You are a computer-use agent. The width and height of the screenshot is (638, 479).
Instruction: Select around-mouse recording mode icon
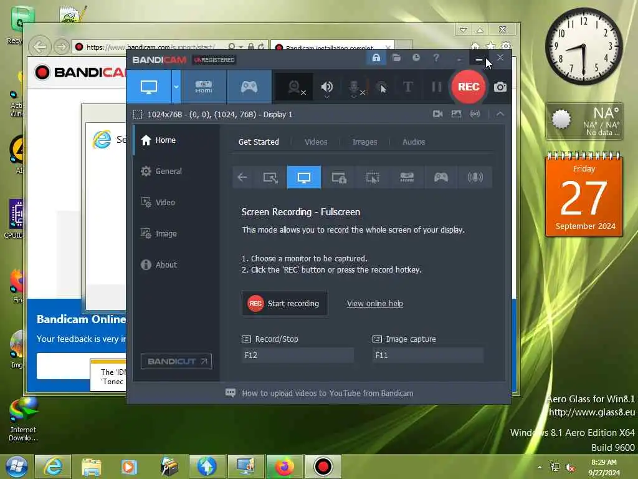click(373, 177)
